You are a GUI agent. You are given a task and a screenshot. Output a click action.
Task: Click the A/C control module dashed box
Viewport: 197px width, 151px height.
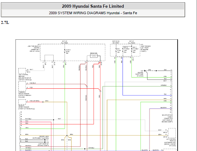(172, 133)
